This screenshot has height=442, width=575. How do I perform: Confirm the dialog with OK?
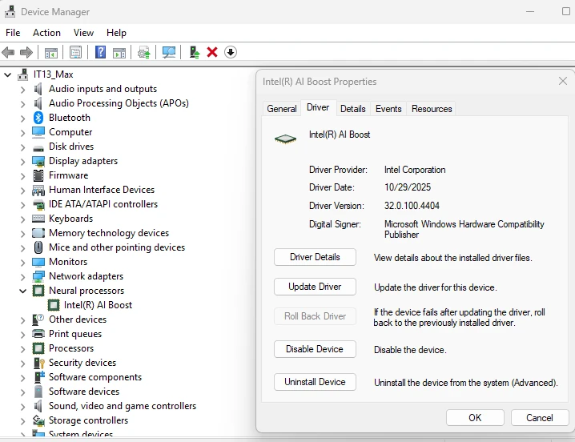coord(475,418)
